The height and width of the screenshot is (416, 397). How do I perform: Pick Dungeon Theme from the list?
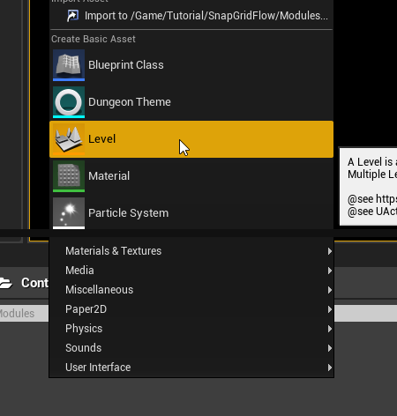pos(191,102)
